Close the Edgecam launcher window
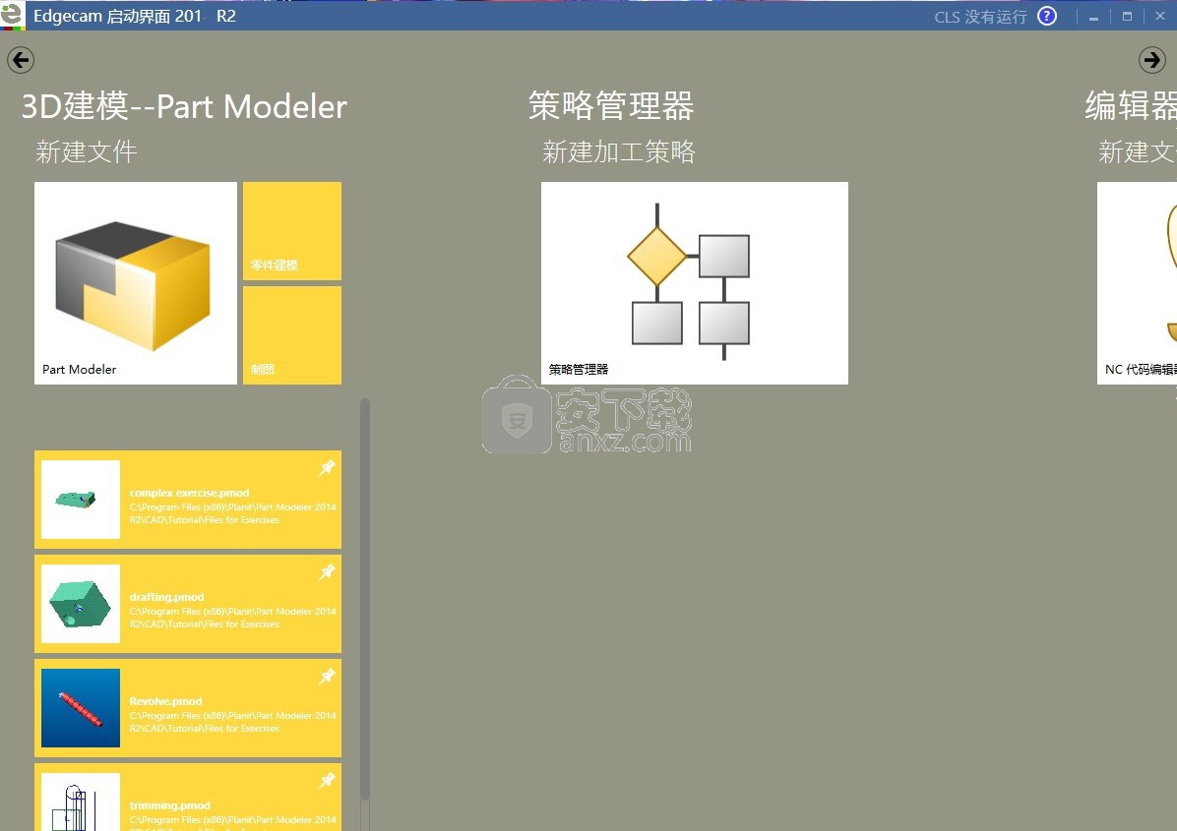The width and height of the screenshot is (1177, 831). click(1159, 17)
